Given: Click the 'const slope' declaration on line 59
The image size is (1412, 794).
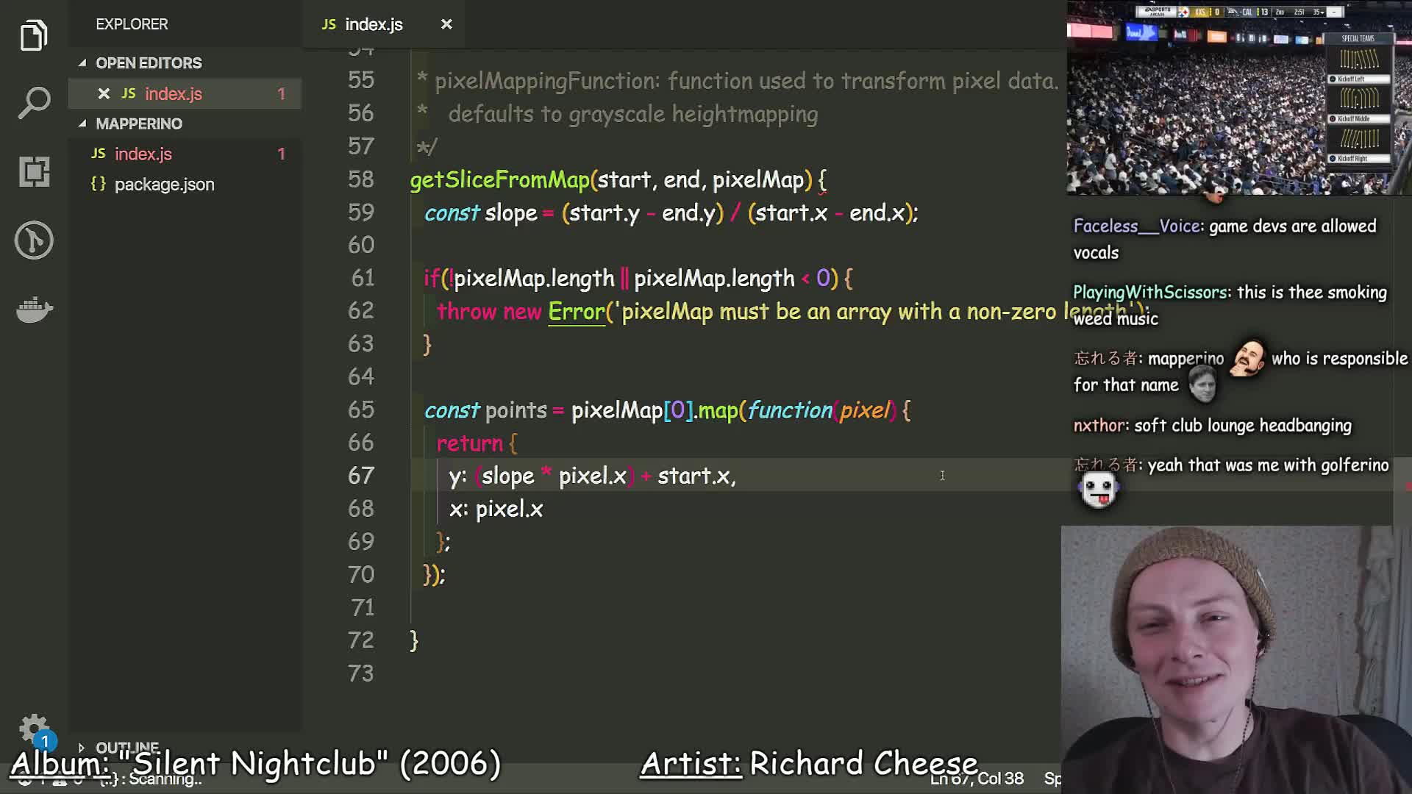Looking at the screenshot, I should pyautogui.click(x=481, y=212).
